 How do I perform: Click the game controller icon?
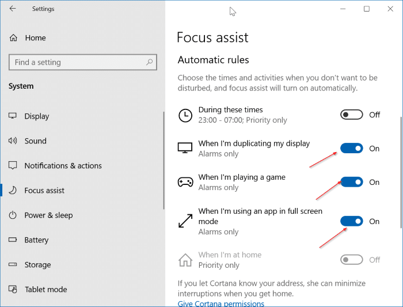tap(185, 182)
